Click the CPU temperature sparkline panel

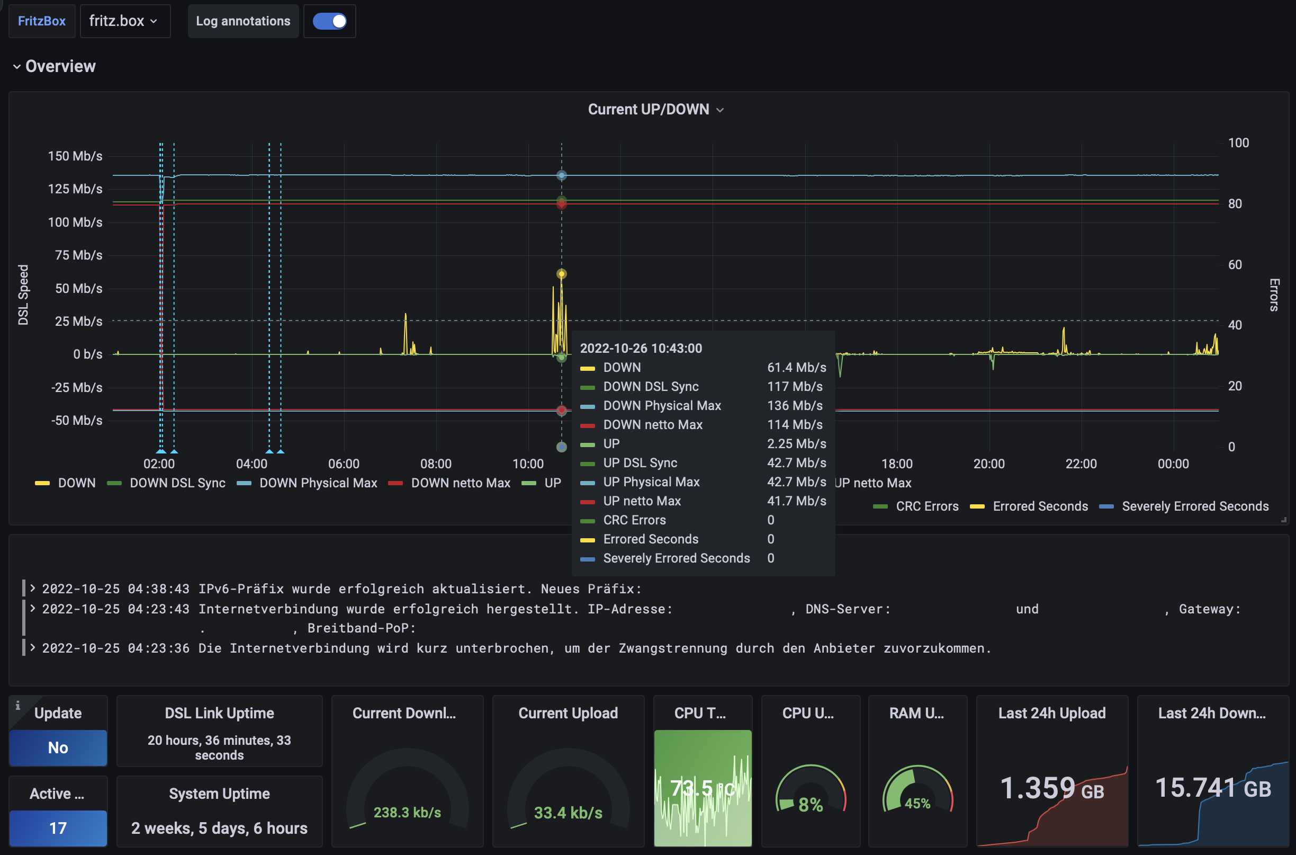point(702,788)
